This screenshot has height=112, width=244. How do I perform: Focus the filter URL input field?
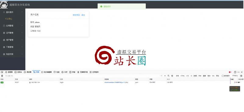pyautogui.click(x=82, y=76)
